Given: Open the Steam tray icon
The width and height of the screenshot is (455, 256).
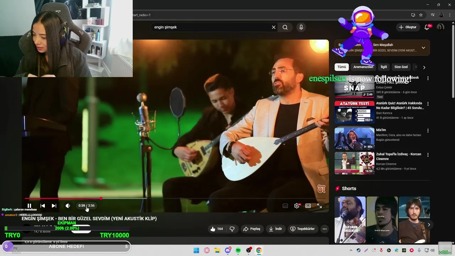Looking at the screenshot, I should pos(358,250).
